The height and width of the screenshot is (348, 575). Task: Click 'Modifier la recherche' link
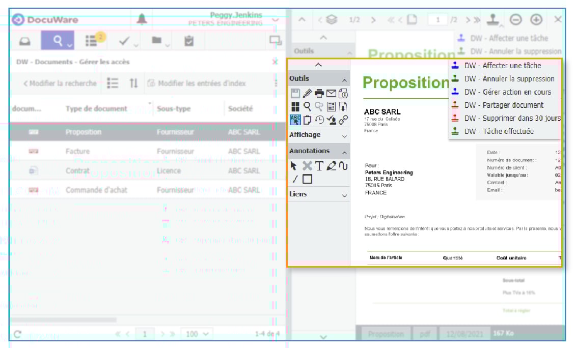click(60, 83)
